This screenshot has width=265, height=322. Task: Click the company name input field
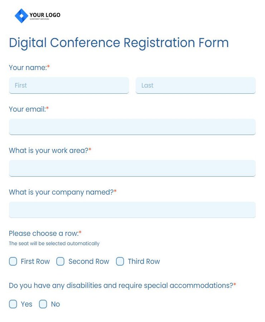click(x=132, y=210)
